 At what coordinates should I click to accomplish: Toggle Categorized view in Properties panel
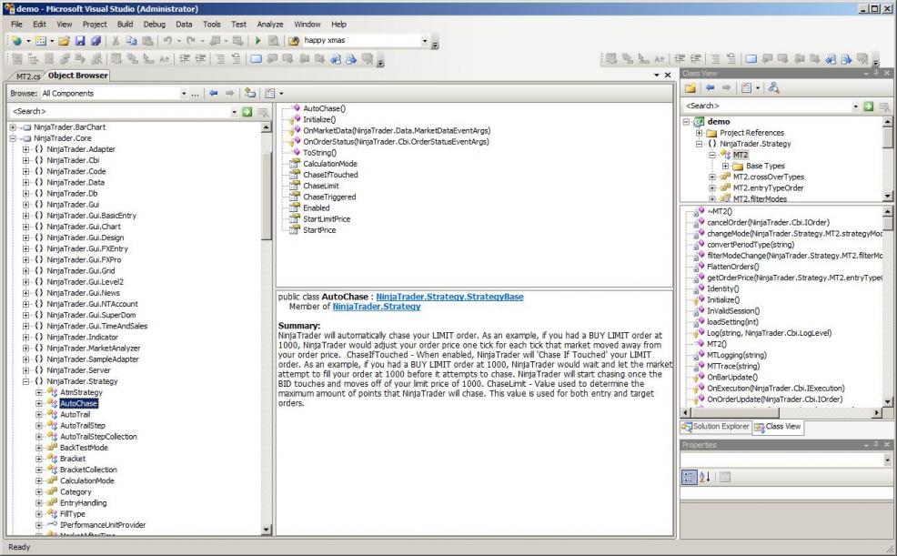[x=690, y=477]
